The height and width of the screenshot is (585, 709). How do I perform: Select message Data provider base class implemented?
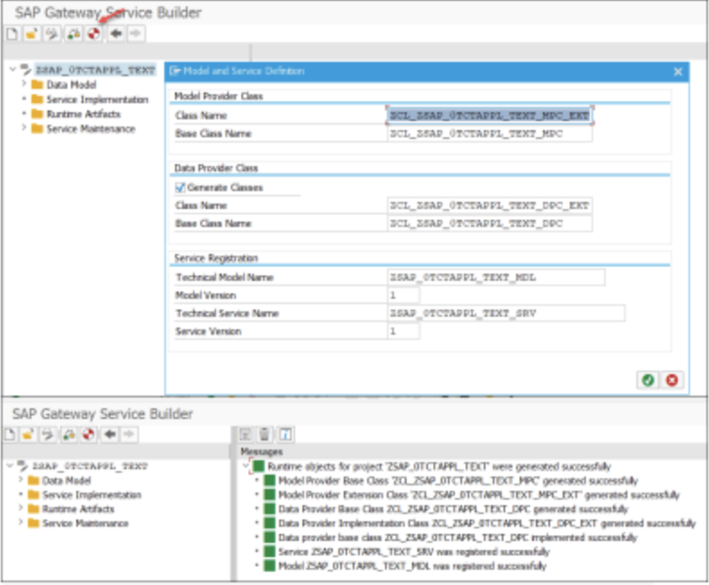[x=458, y=537]
